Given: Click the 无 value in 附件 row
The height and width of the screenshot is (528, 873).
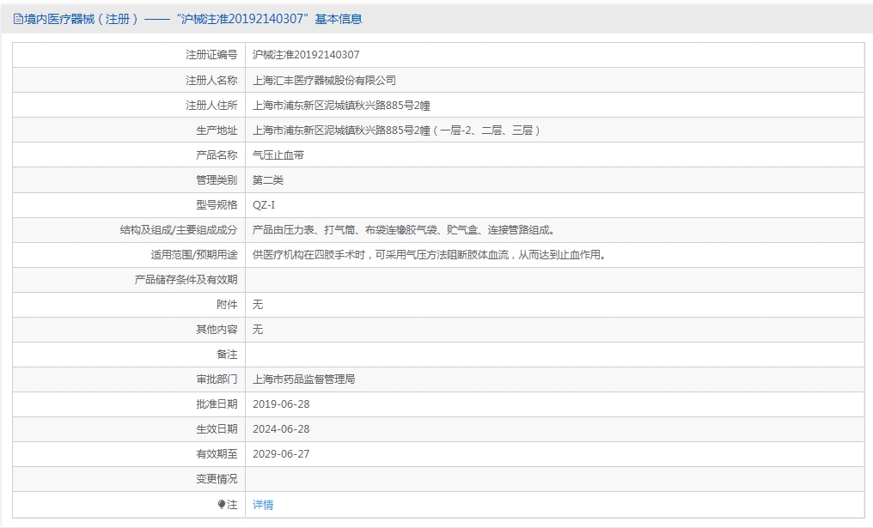Looking at the screenshot, I should click(258, 304).
